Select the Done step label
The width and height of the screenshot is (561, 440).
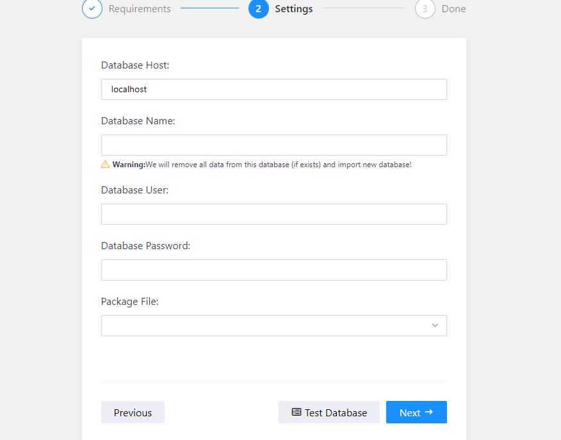tap(453, 8)
